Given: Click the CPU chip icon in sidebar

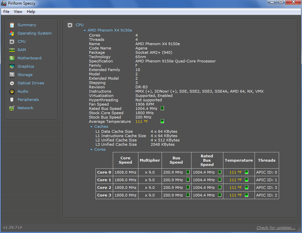Looking at the screenshot, I should pos(12,41).
